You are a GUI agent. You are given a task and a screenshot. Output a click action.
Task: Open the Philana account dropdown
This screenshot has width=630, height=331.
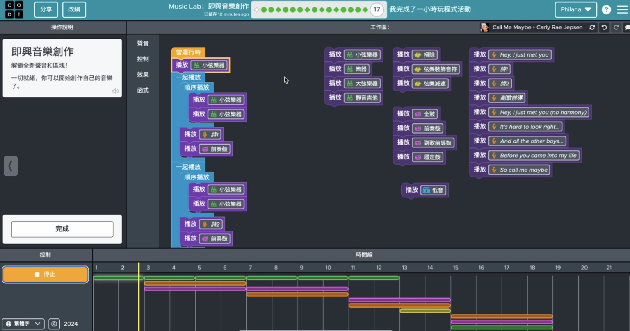(x=575, y=9)
